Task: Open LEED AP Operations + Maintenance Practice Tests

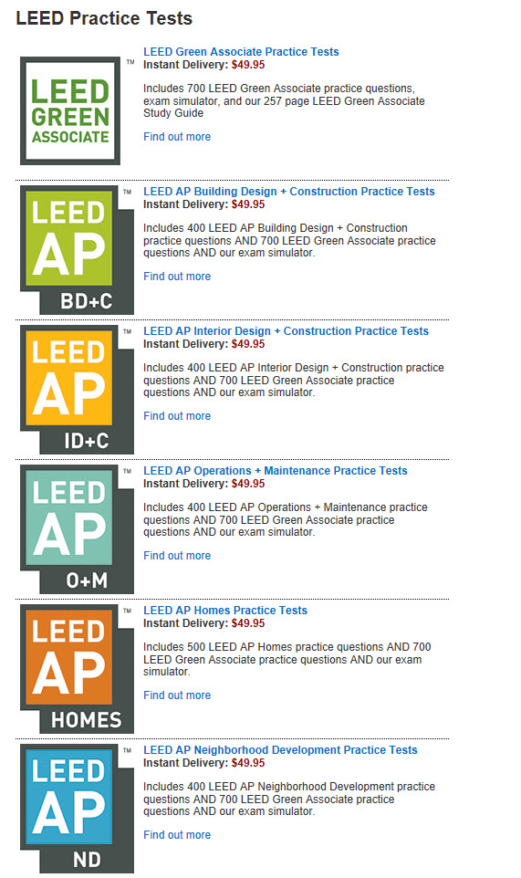Action: (x=276, y=471)
